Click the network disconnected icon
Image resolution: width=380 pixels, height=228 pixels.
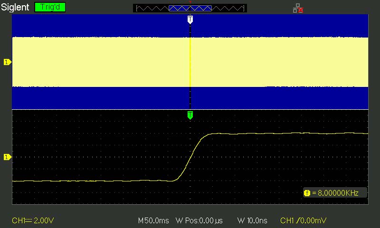(298, 8)
